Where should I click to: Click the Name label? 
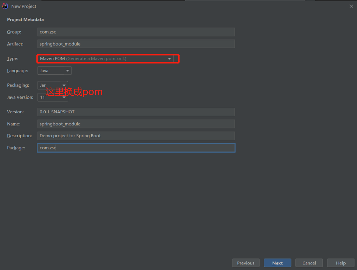14,124
